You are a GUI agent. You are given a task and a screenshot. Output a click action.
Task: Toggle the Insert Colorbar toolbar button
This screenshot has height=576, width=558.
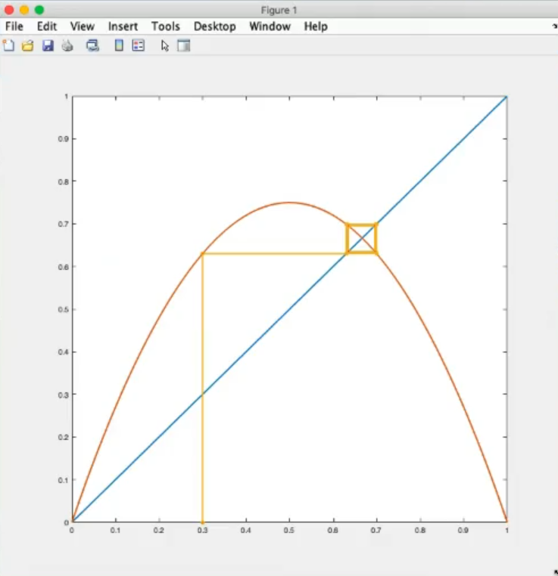tap(119, 45)
